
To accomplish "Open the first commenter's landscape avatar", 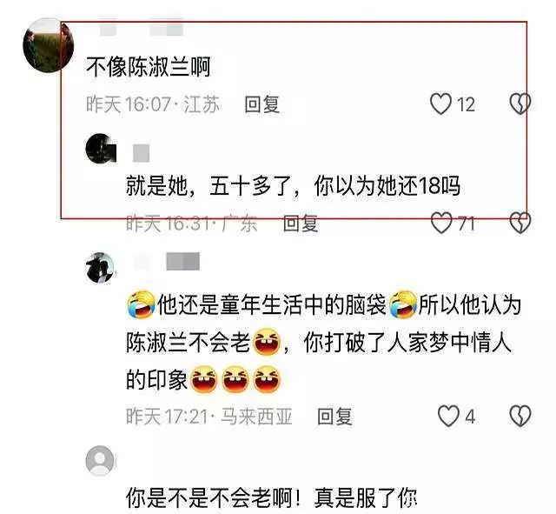I will click(x=49, y=45).
